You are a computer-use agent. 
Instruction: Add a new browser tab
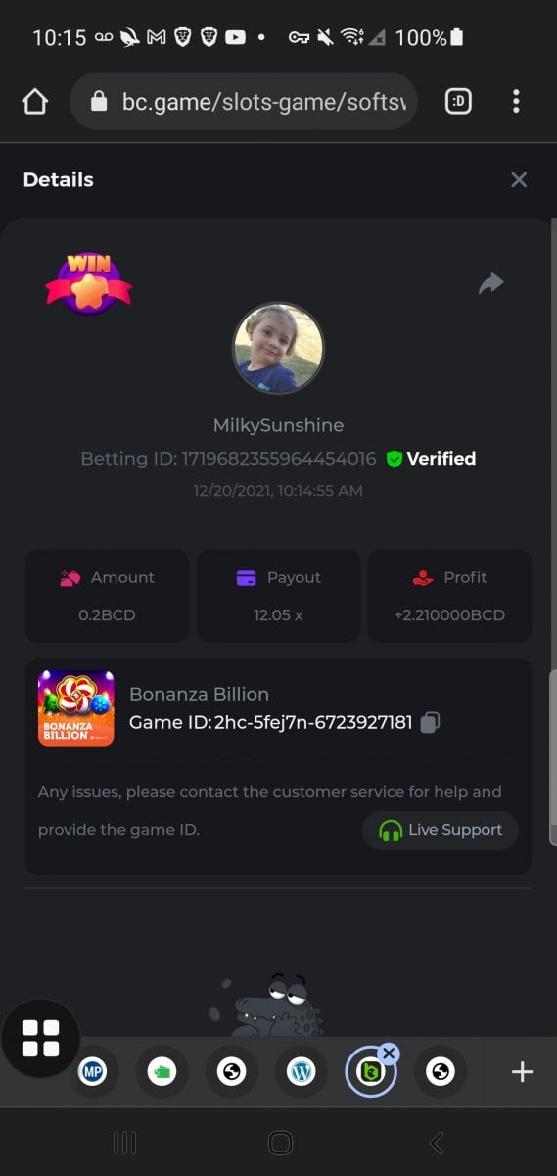tap(523, 1072)
